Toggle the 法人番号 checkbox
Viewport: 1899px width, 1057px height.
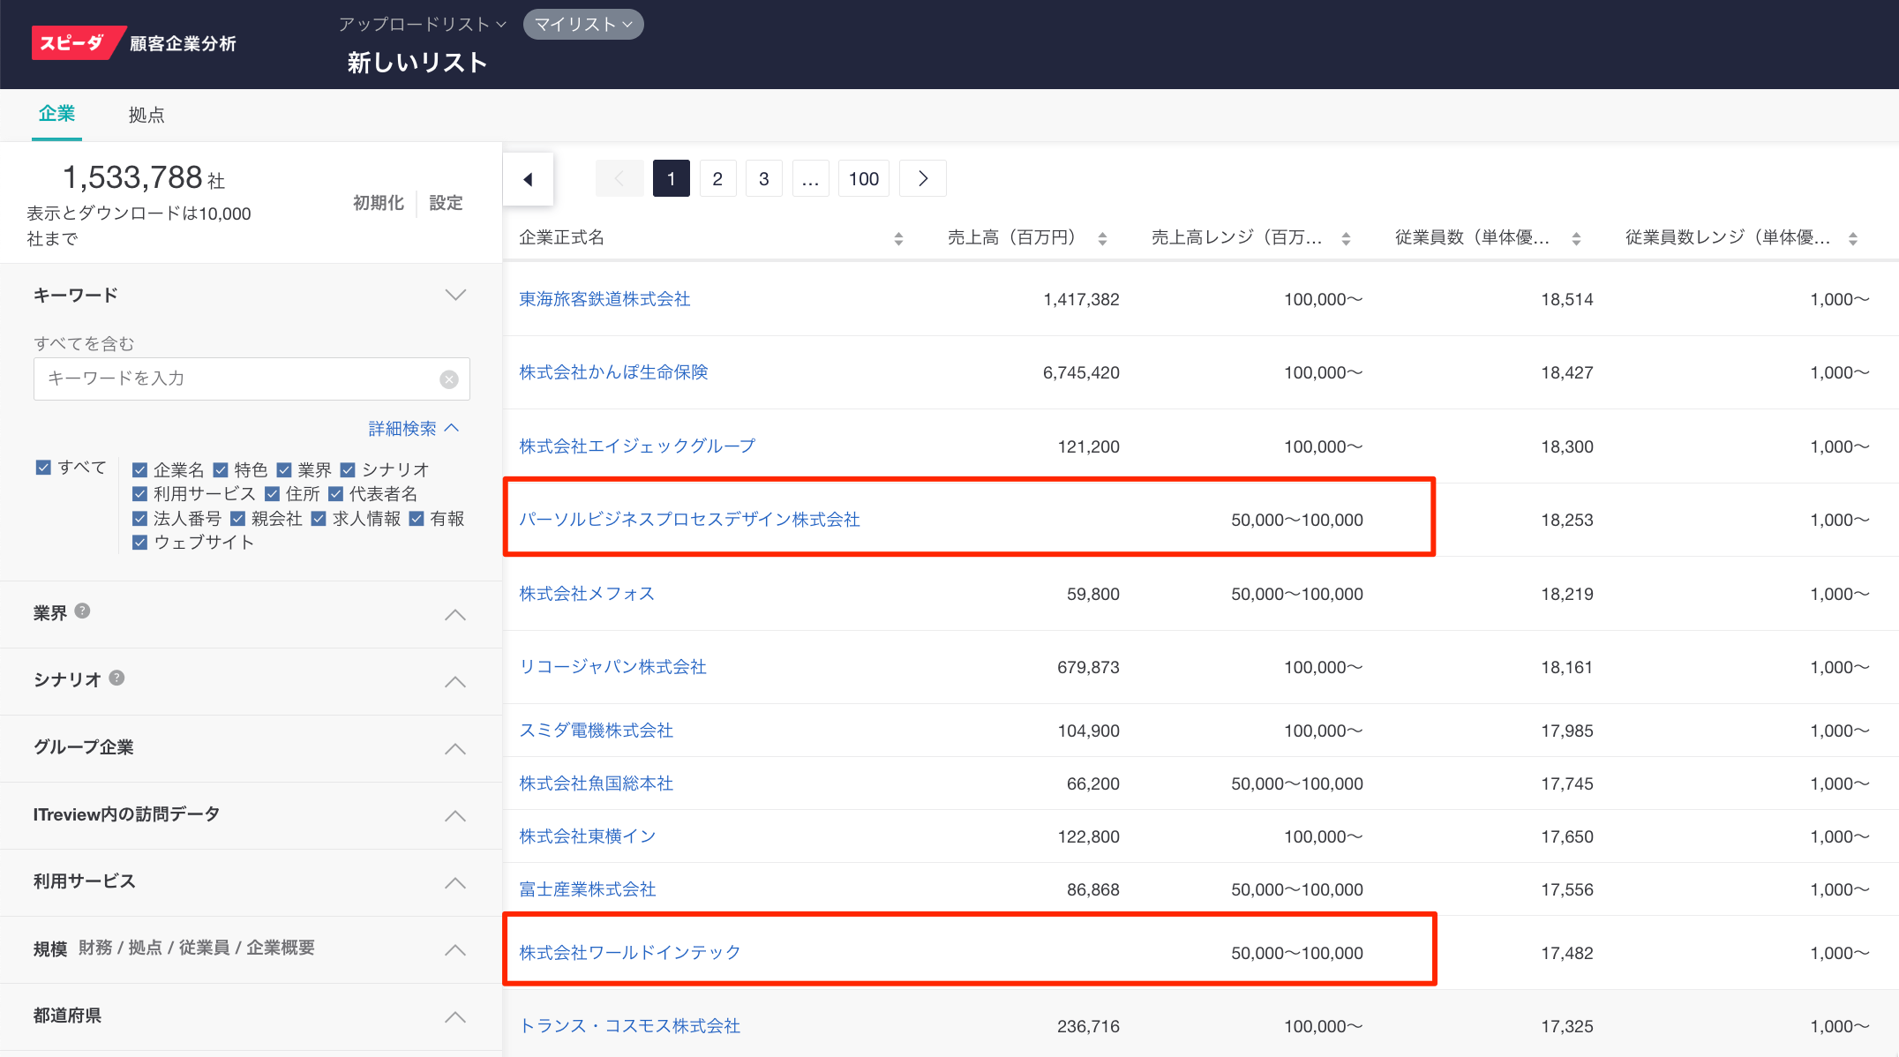tap(139, 519)
